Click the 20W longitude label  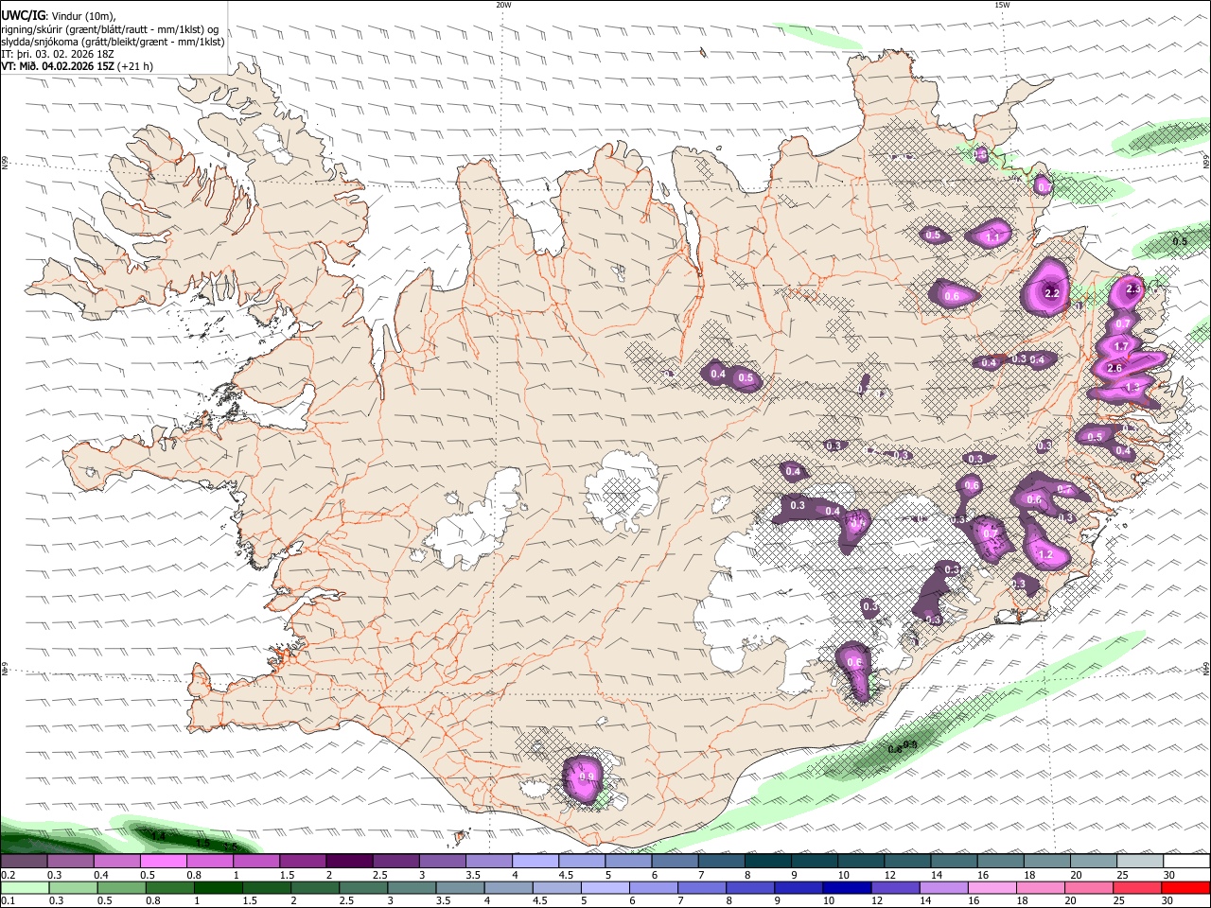coord(503,5)
